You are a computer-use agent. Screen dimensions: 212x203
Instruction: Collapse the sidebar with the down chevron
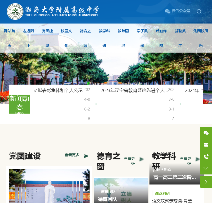[206, 168]
